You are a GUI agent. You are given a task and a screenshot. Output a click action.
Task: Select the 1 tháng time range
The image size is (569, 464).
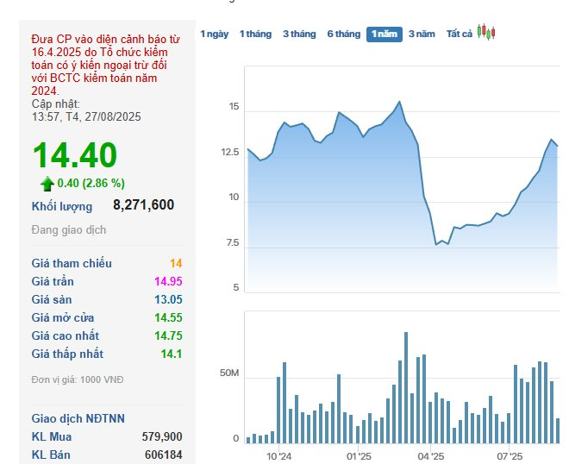point(255,34)
